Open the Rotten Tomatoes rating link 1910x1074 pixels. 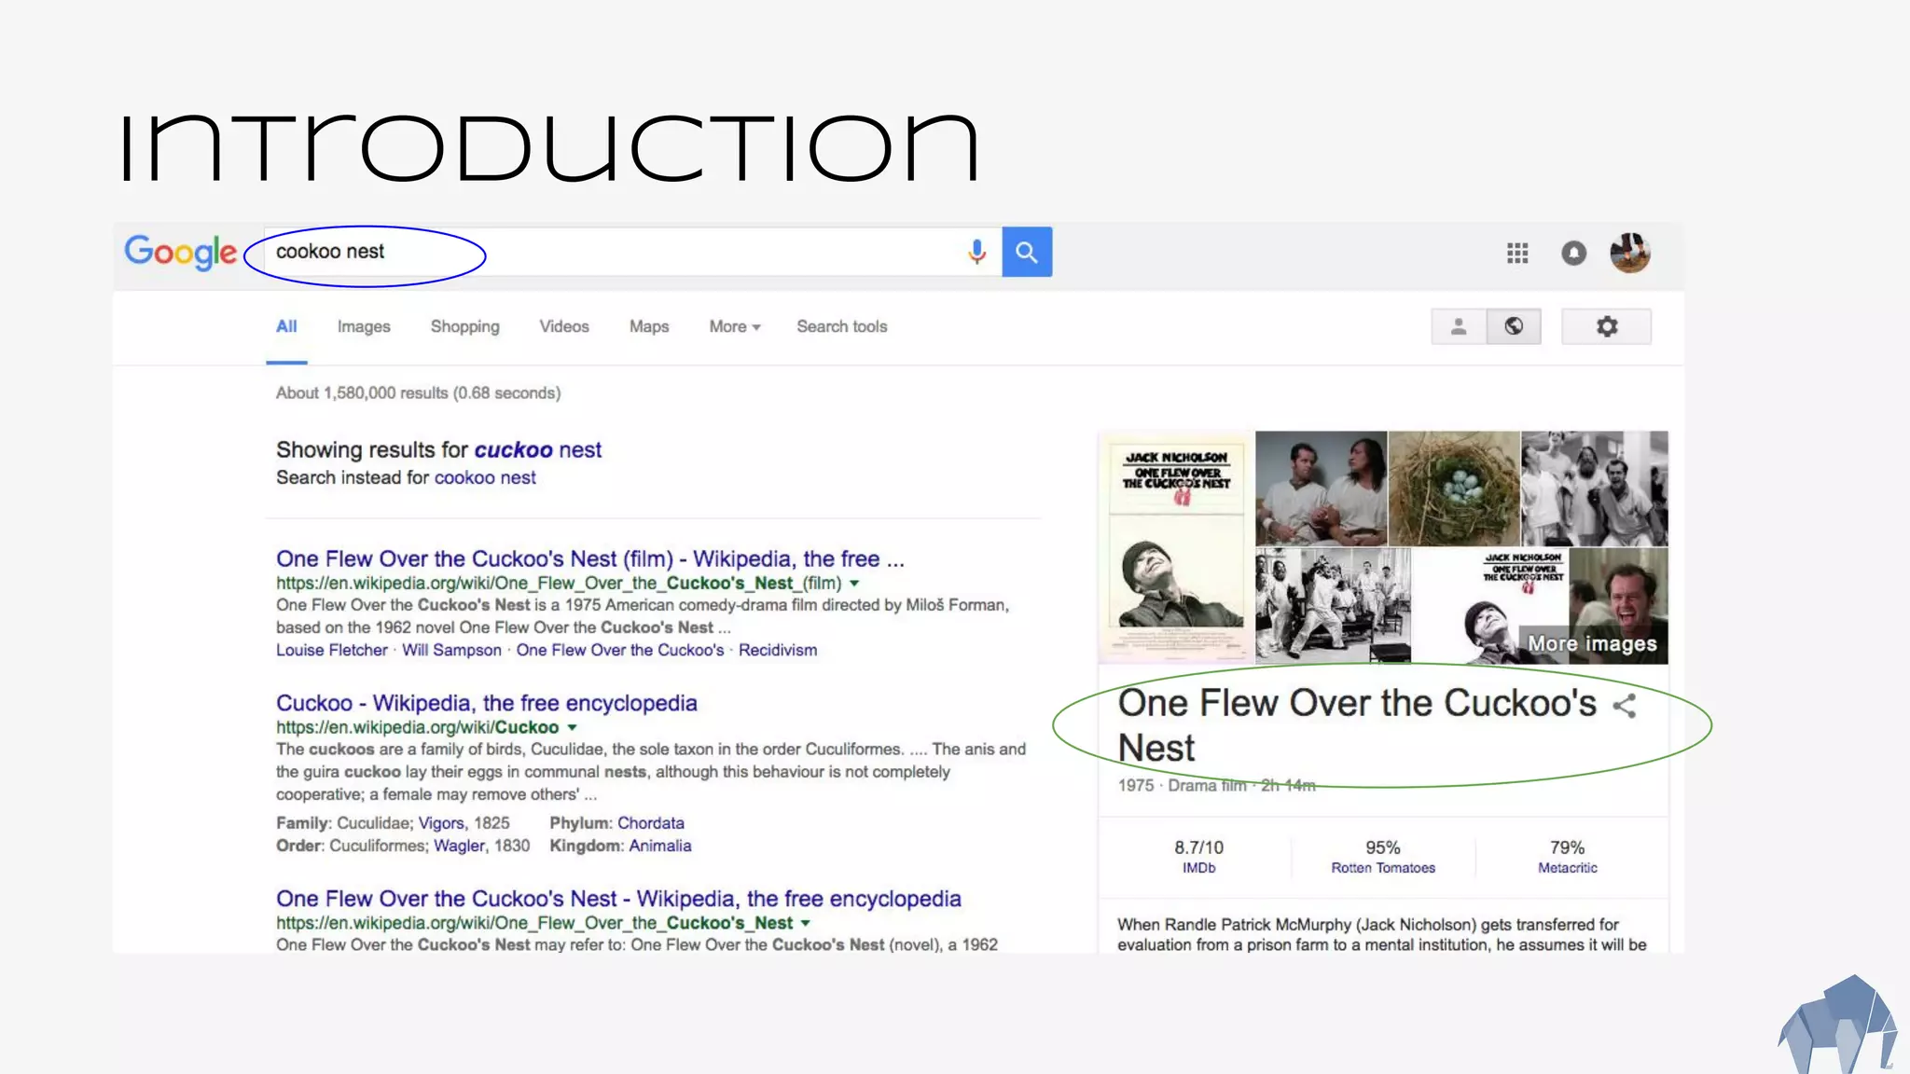coord(1383,868)
